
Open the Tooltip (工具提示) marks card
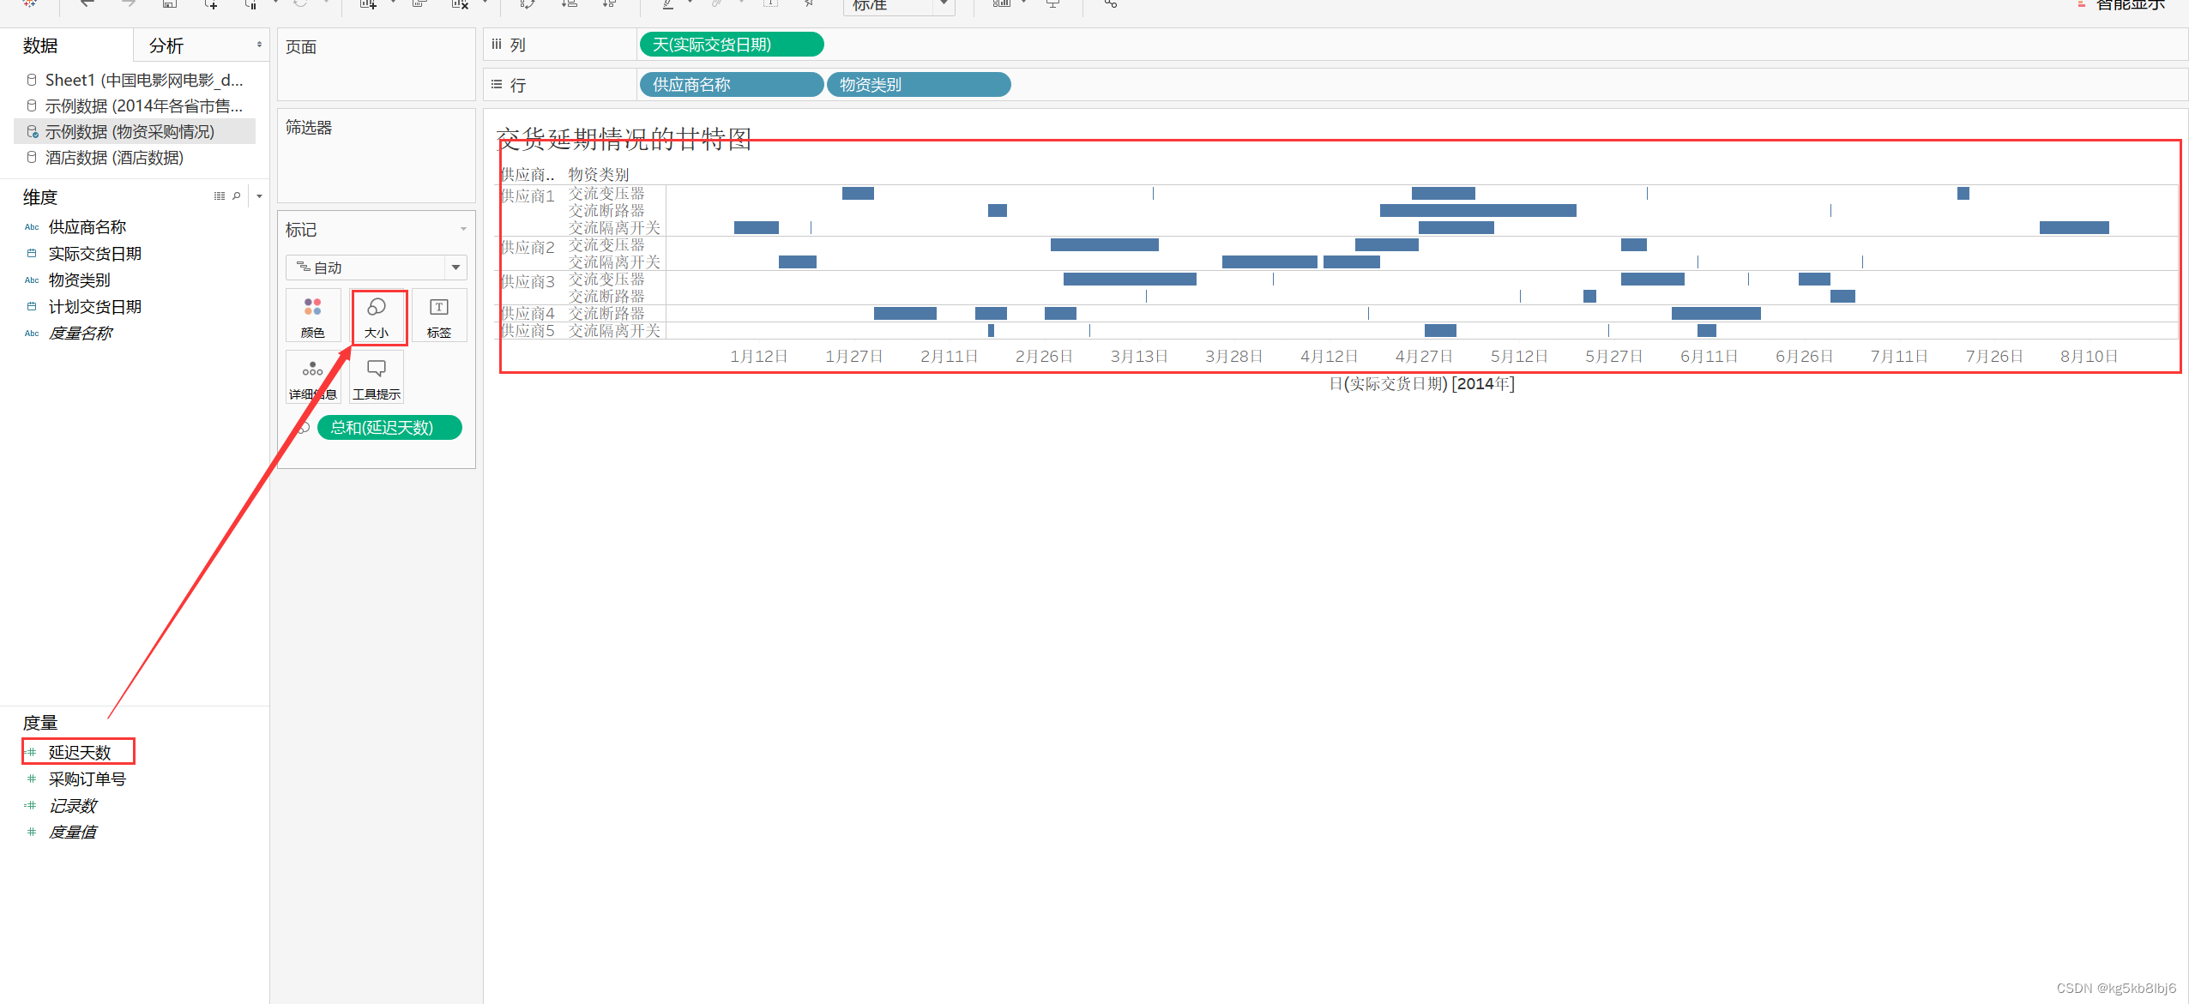click(x=377, y=377)
